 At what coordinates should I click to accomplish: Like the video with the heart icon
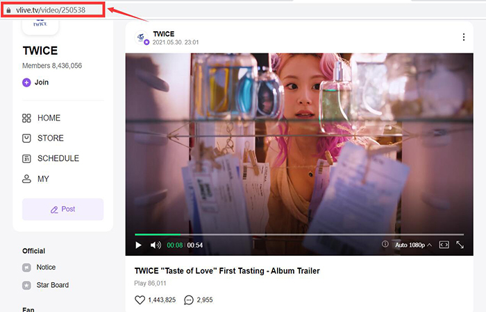point(140,300)
